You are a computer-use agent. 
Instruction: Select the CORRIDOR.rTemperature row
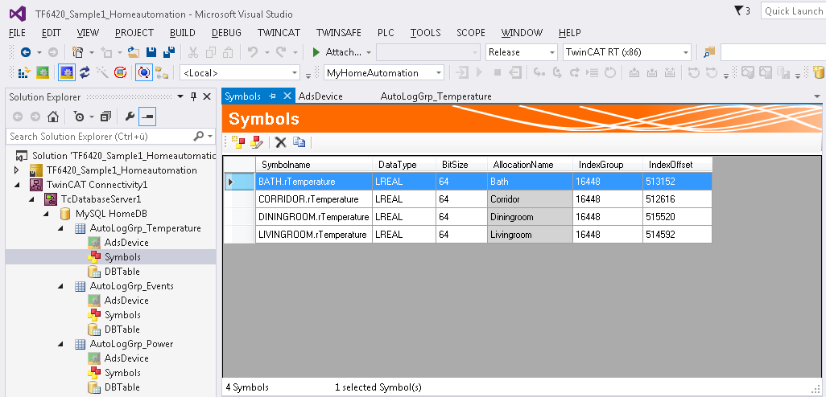[x=467, y=199]
